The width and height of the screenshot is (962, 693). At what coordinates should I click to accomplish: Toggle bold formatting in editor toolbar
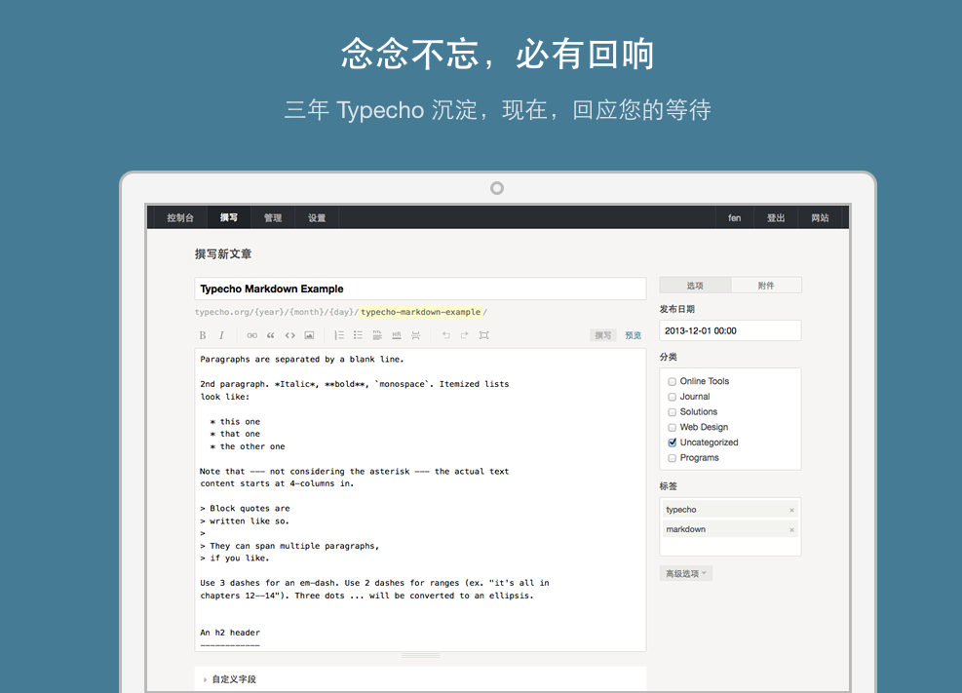(203, 335)
